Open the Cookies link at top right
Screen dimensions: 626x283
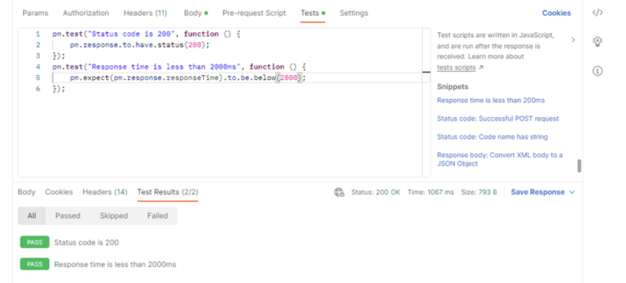coord(556,13)
